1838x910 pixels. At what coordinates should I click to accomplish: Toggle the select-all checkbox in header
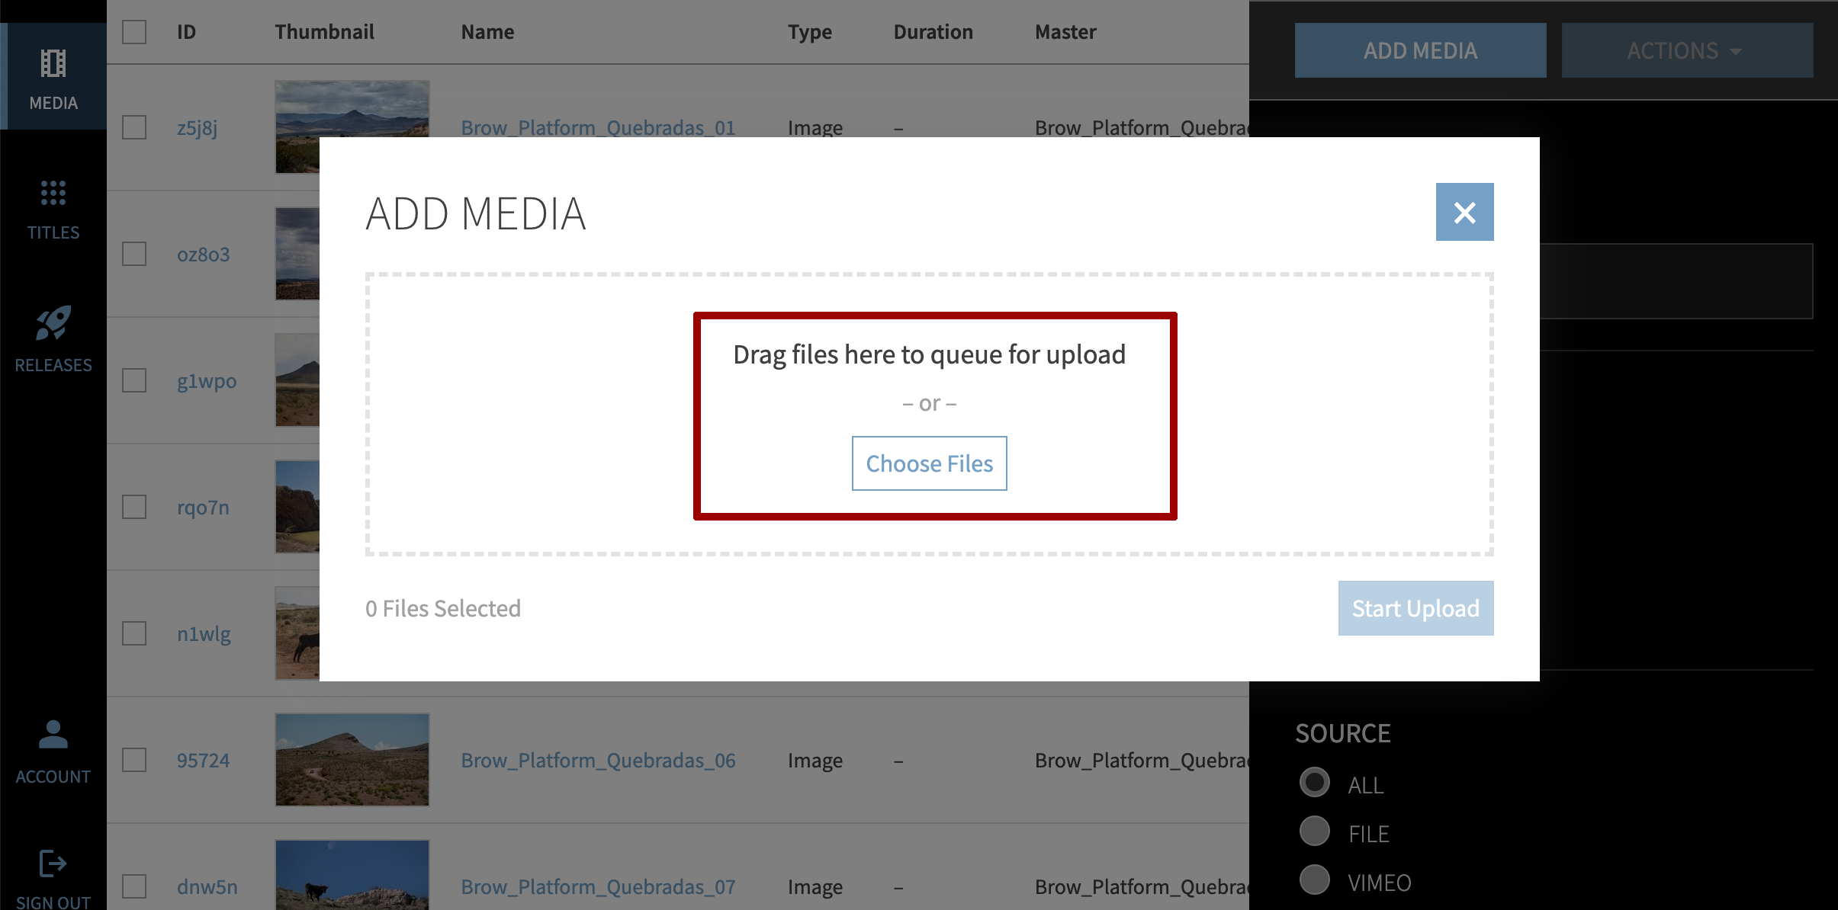pyautogui.click(x=134, y=32)
